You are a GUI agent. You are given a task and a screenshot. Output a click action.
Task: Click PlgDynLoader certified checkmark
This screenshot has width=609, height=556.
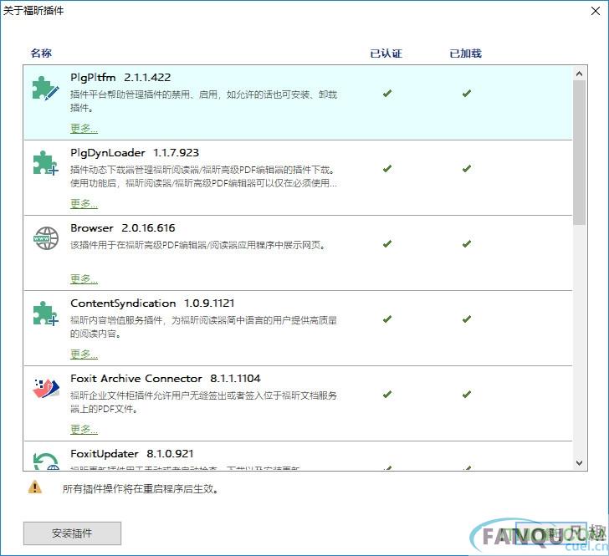point(386,169)
